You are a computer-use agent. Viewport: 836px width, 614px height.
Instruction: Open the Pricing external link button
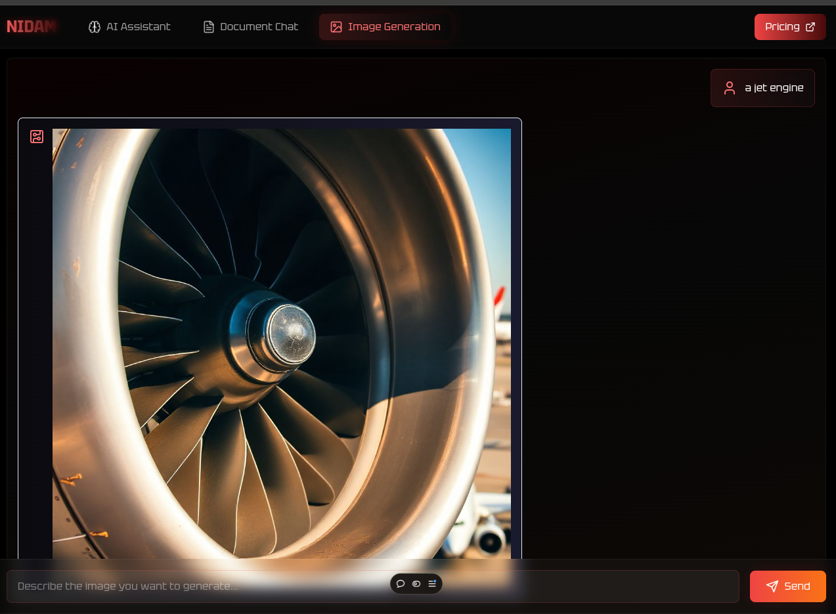pyautogui.click(x=790, y=27)
